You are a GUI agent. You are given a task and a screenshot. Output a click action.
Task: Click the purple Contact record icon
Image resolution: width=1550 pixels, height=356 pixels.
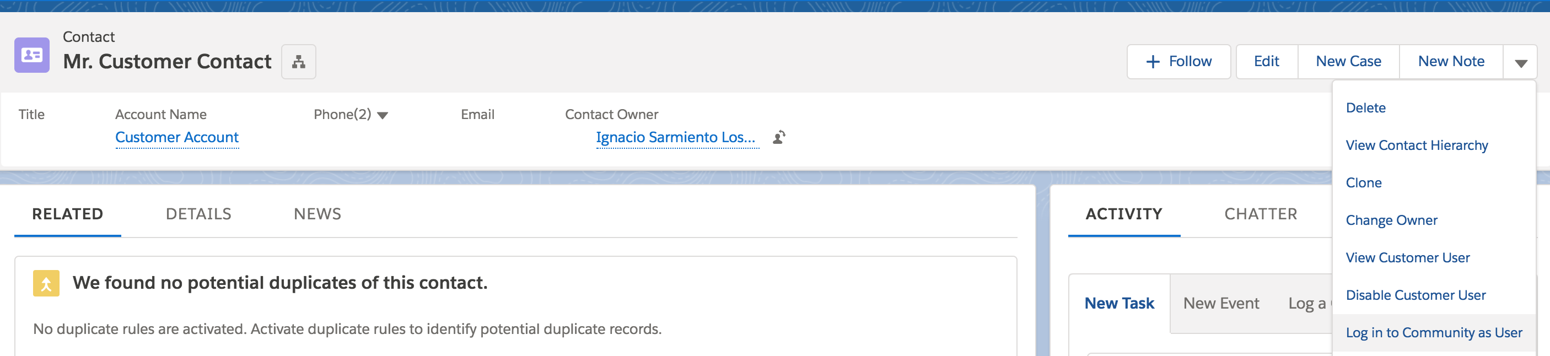(x=32, y=55)
